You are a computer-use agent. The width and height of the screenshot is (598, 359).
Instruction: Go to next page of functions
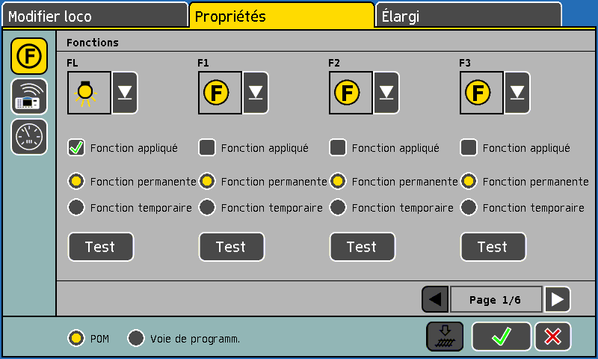[x=557, y=299]
